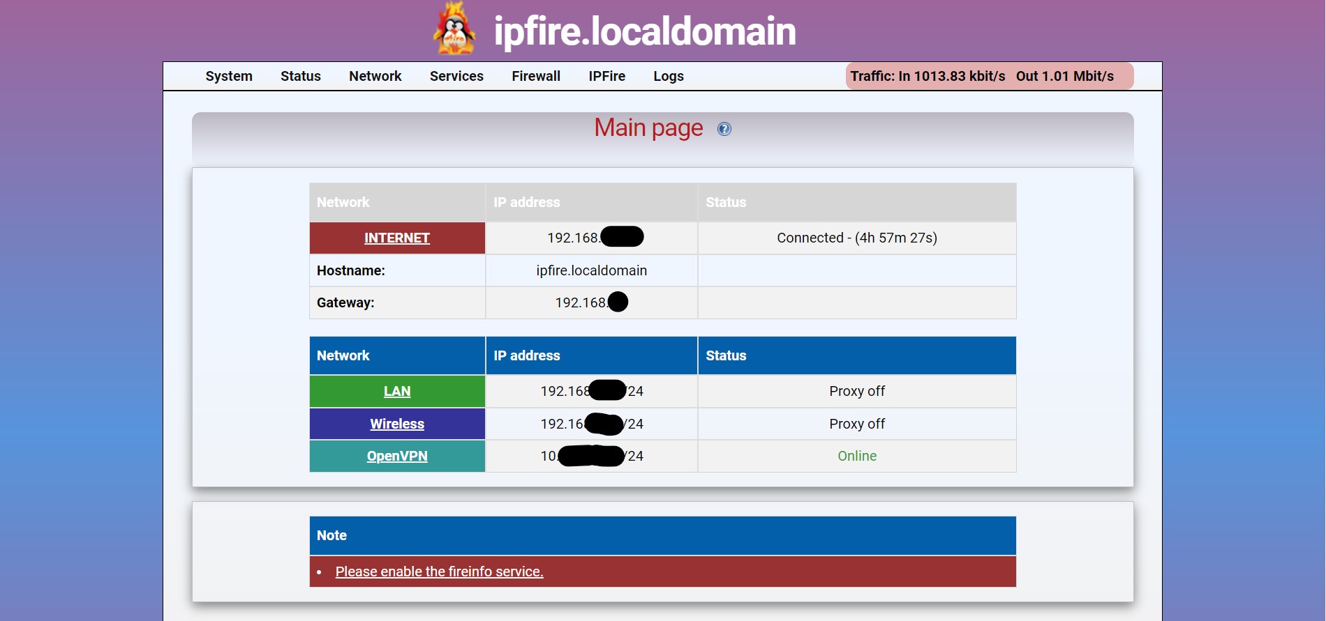Screen dimensions: 1326x621
Task: Open the Logs menu
Action: [669, 76]
